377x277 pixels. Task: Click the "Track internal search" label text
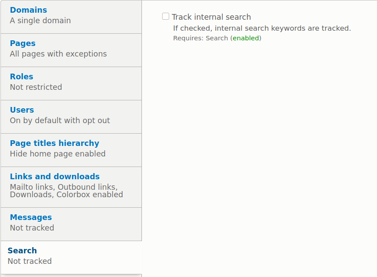tap(211, 17)
